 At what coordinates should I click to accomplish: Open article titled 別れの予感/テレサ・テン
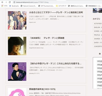(55, 63)
